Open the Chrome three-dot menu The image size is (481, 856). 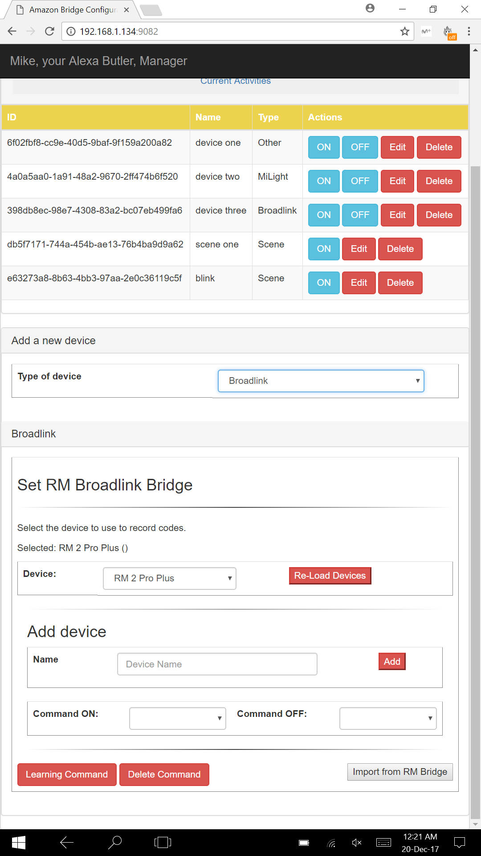click(469, 31)
